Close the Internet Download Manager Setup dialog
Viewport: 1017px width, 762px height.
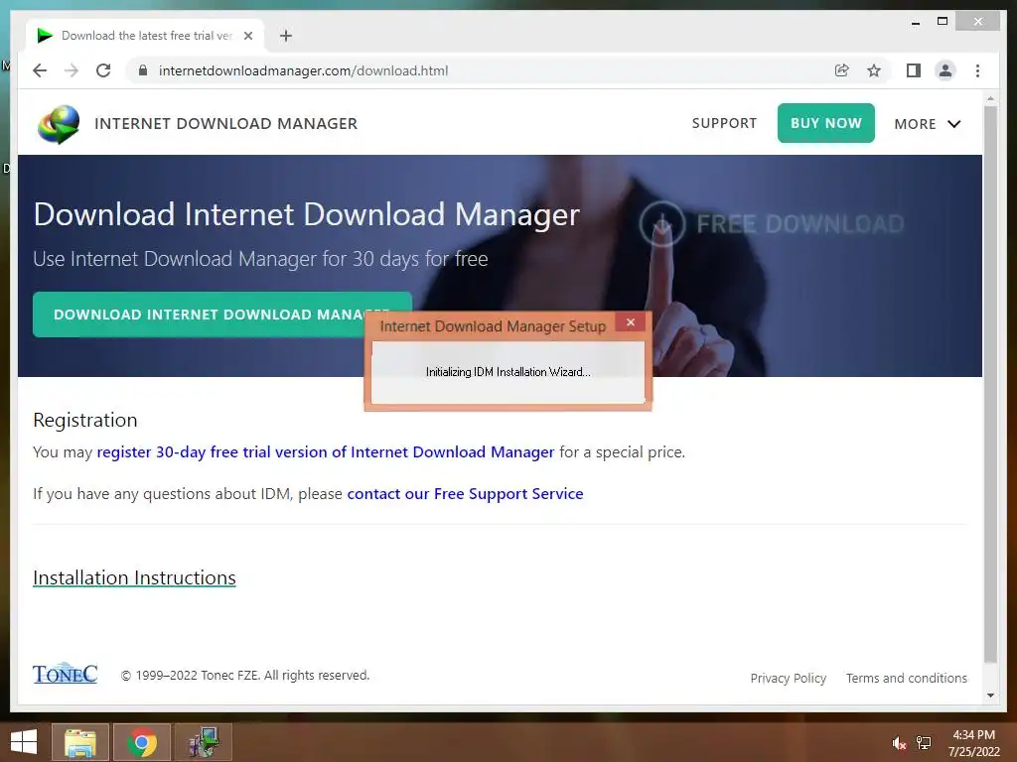tap(631, 322)
